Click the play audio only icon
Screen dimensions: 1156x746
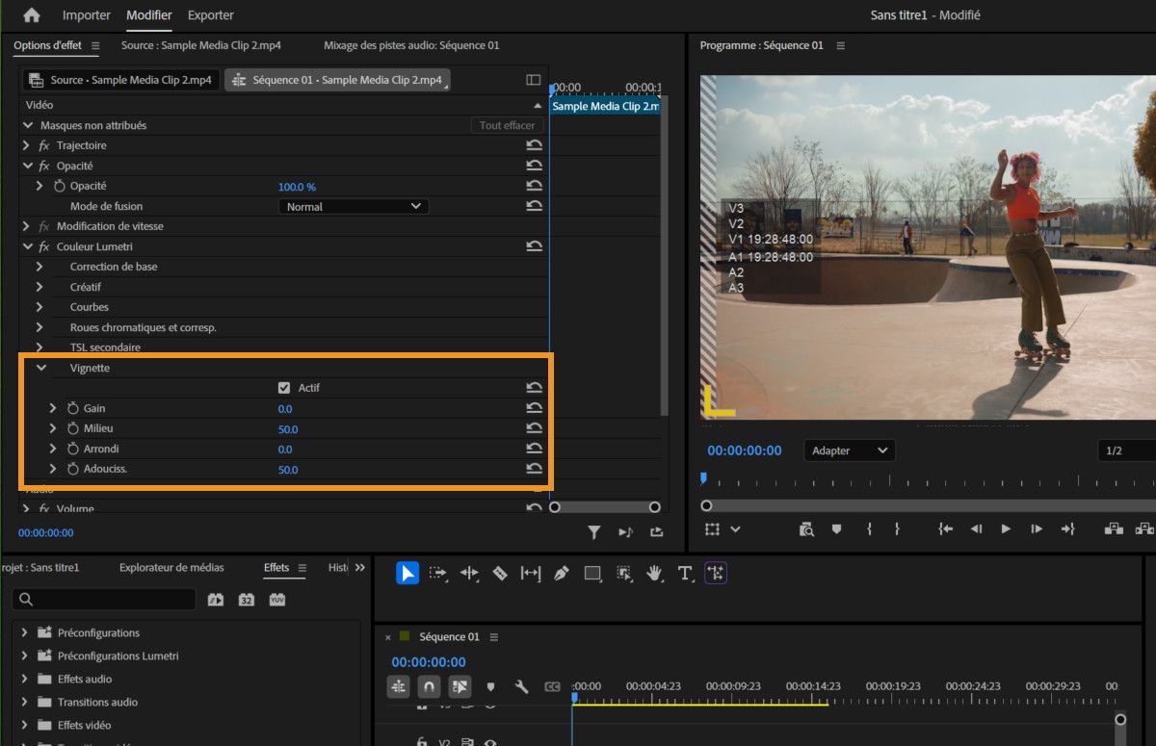pyautogui.click(x=625, y=531)
